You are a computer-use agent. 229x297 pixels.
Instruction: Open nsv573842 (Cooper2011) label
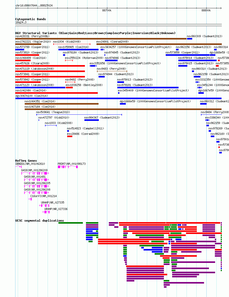(x=32, y=80)
